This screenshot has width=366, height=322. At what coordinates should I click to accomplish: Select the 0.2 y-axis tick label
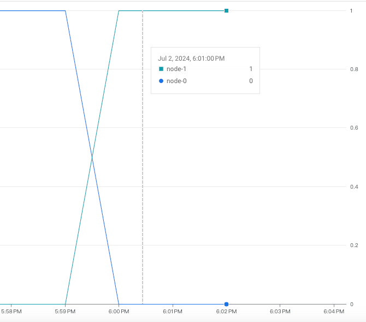pyautogui.click(x=354, y=245)
